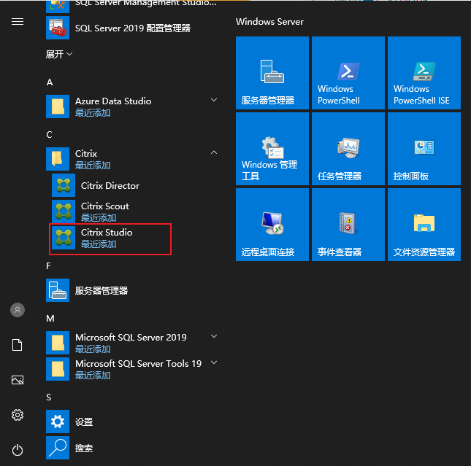Open Citrix Scout
This screenshot has width=471, height=466.
click(104, 211)
